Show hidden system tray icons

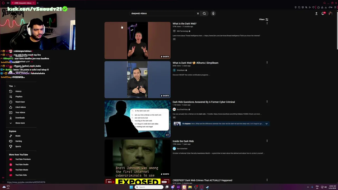pyautogui.click(x=308, y=187)
